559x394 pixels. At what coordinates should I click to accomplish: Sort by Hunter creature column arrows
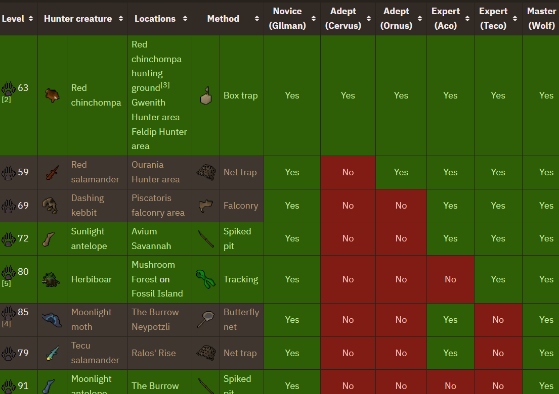tap(121, 19)
